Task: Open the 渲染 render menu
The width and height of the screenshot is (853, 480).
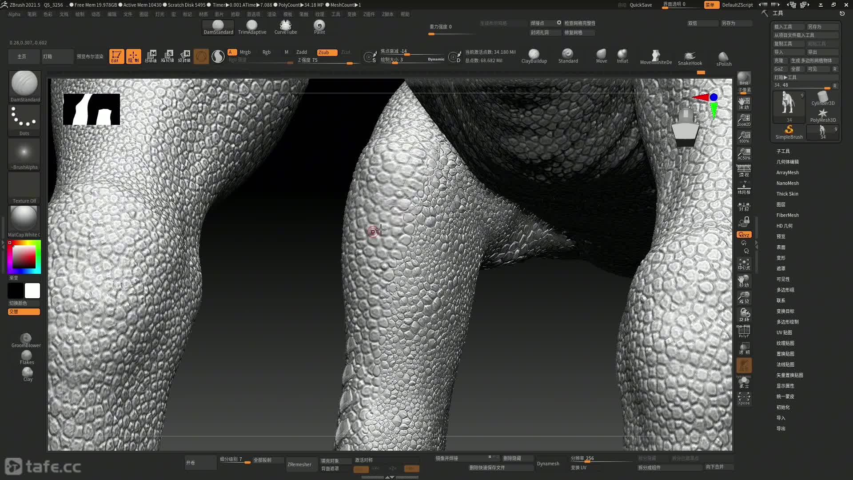Action: [x=271, y=14]
